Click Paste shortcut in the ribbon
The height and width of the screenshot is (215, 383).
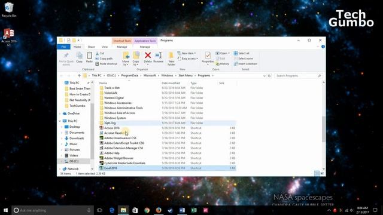click(107, 64)
